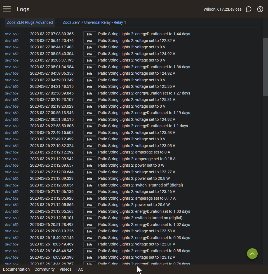Click the Wilson_617.2:Devices hub name
The height and width of the screenshot is (274, 268).
coord(223,9)
